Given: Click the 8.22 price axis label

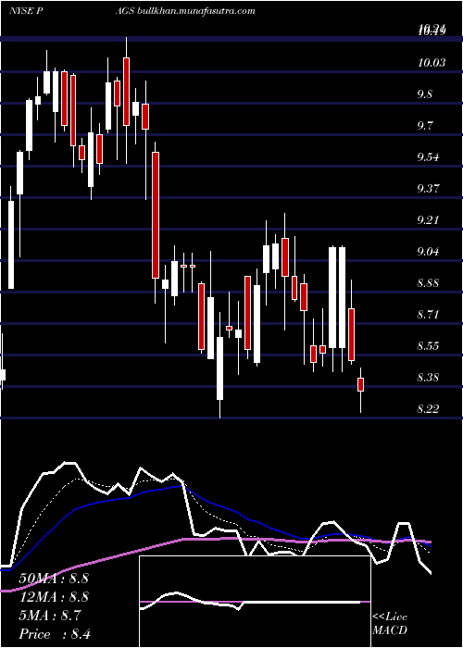Looking at the screenshot, I should click(x=429, y=409).
